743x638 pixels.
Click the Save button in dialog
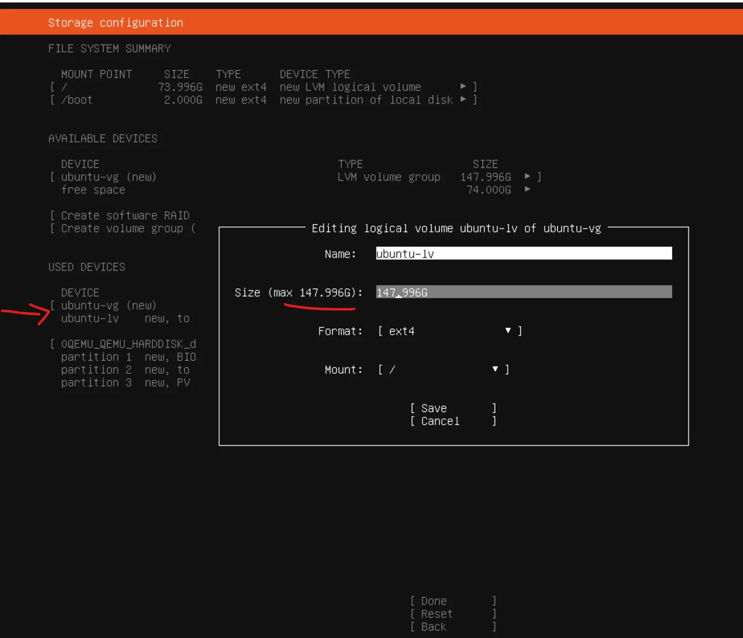point(453,408)
